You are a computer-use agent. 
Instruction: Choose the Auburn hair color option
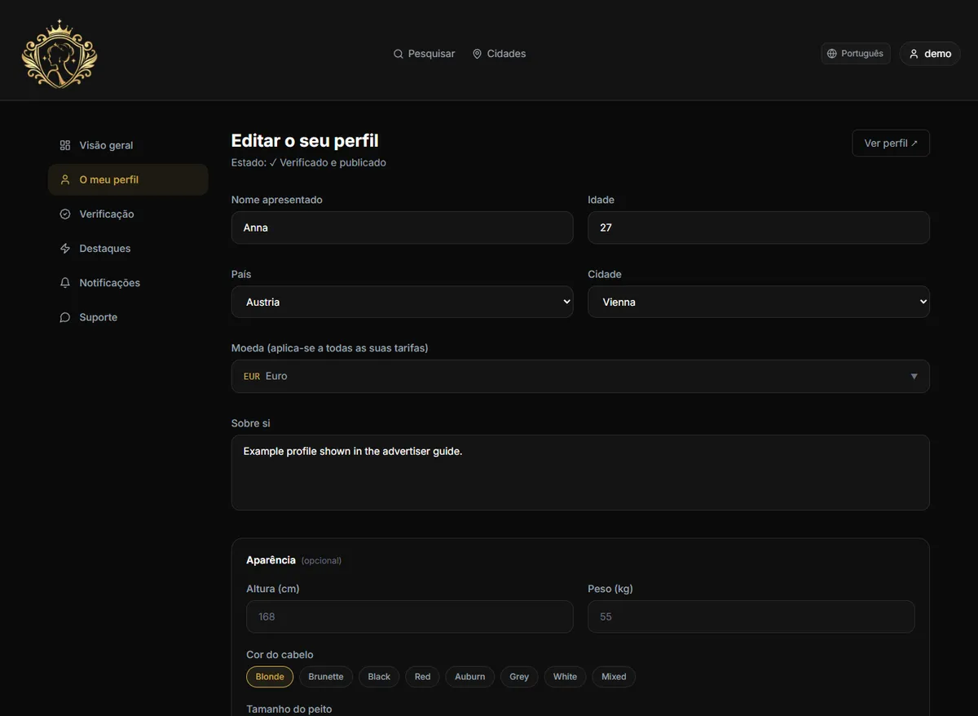point(470,677)
